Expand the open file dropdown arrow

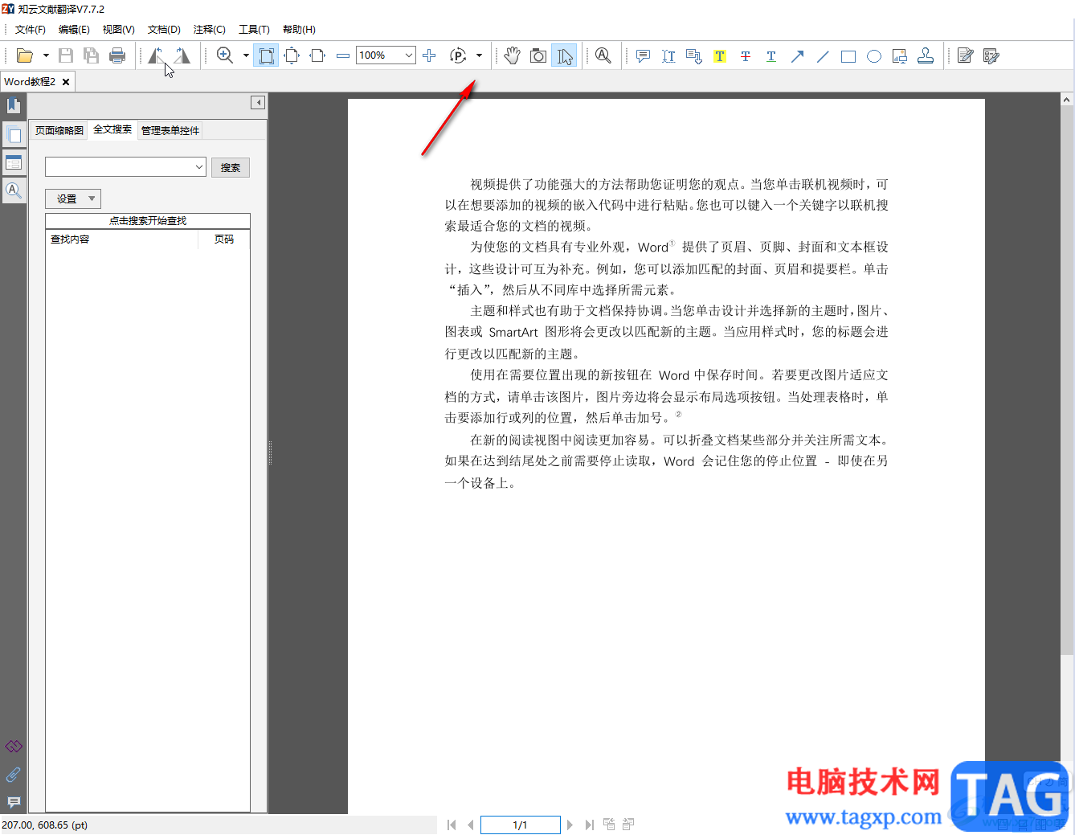(x=46, y=55)
